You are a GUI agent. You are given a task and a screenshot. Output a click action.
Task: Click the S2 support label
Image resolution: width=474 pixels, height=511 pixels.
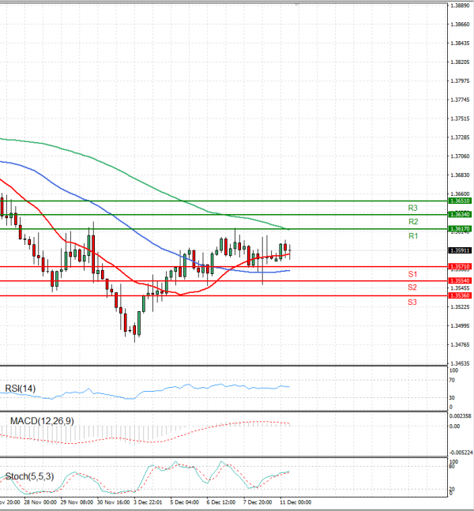click(412, 287)
